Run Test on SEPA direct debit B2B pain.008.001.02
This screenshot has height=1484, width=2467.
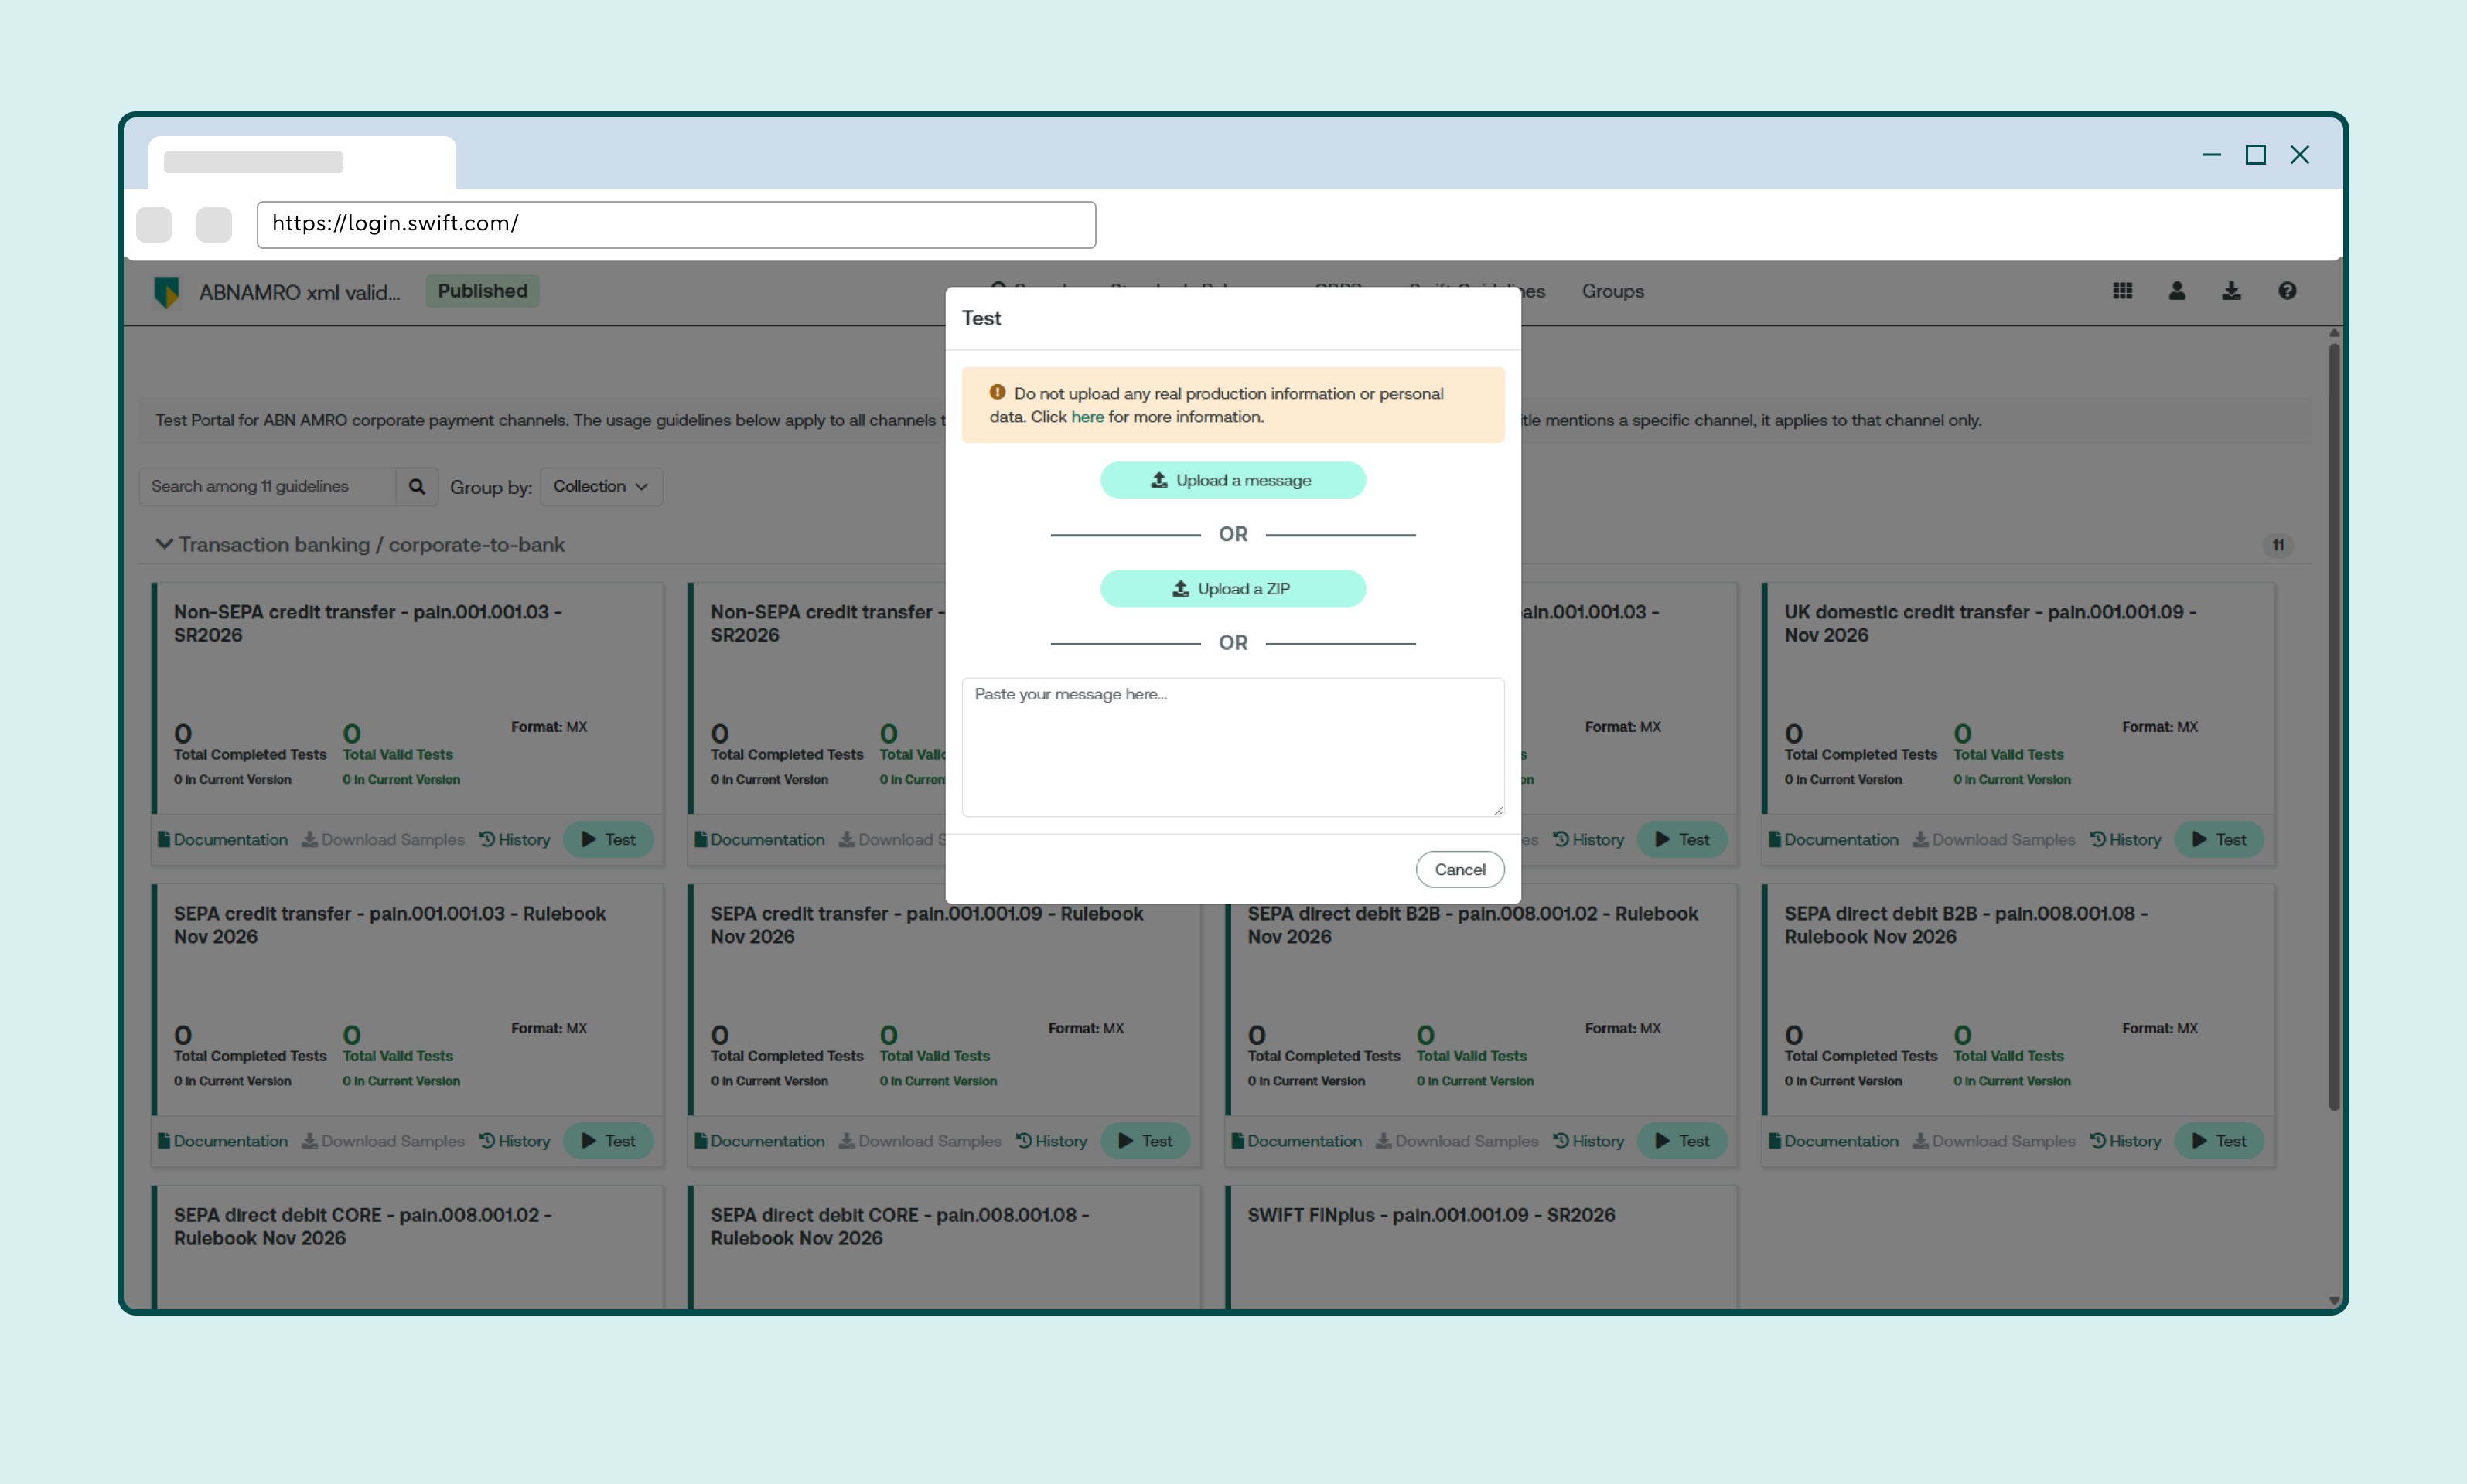pyautogui.click(x=1682, y=1141)
